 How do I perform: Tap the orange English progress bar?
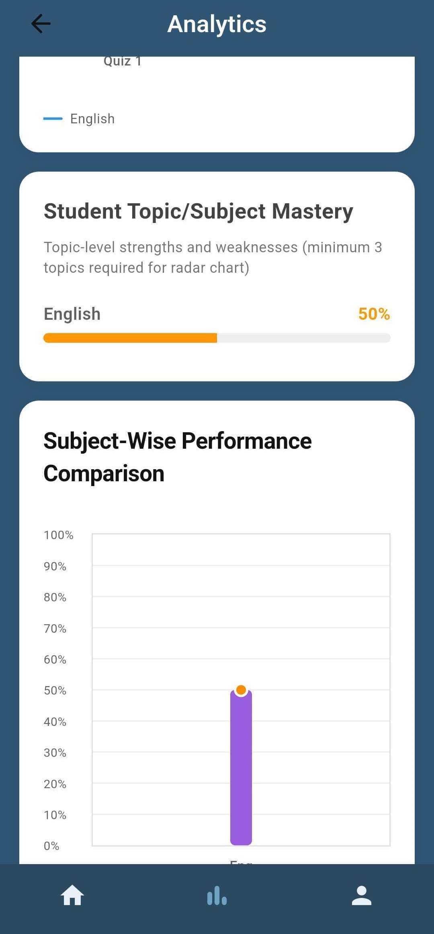pos(130,338)
